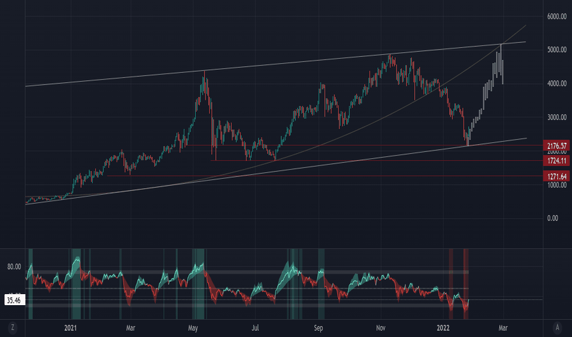Screen dimensions: 572x337
Task: Click the A auto-scale button at bottom right
Action: click(x=557, y=327)
